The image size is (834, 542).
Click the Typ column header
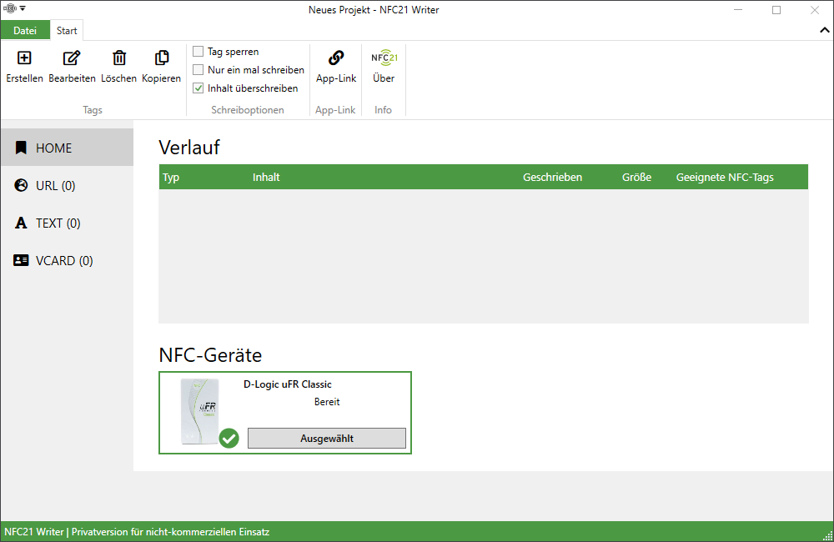[x=171, y=177]
